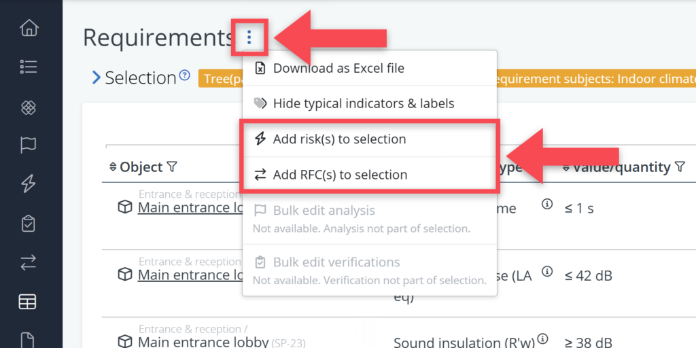Click the diamond grid sidebar icon
Screen dimensions: 696x348
[x=29, y=107]
